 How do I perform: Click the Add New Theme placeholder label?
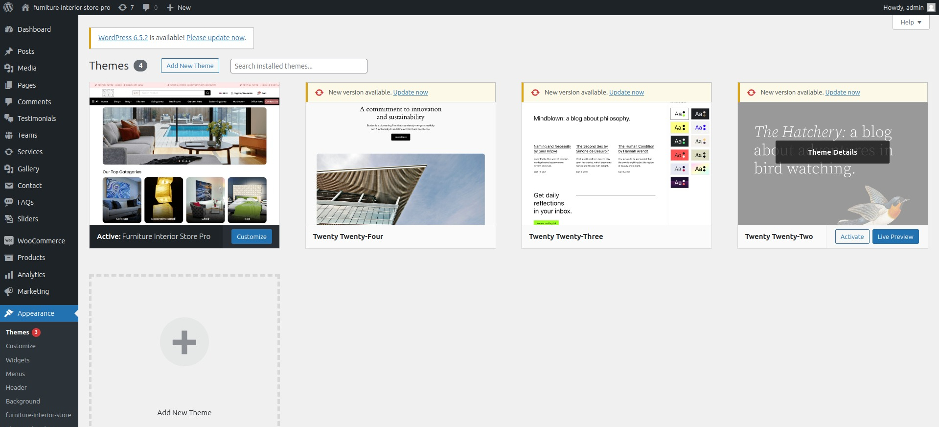point(184,413)
